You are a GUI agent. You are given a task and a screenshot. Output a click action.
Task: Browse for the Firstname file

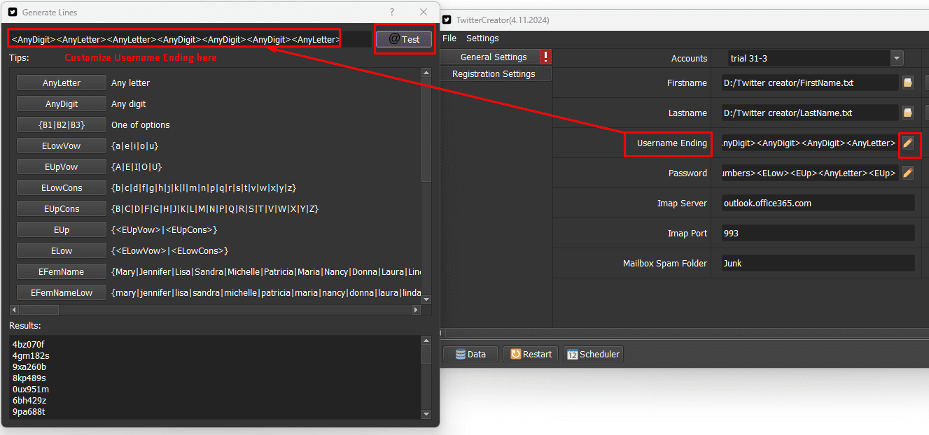click(x=908, y=83)
